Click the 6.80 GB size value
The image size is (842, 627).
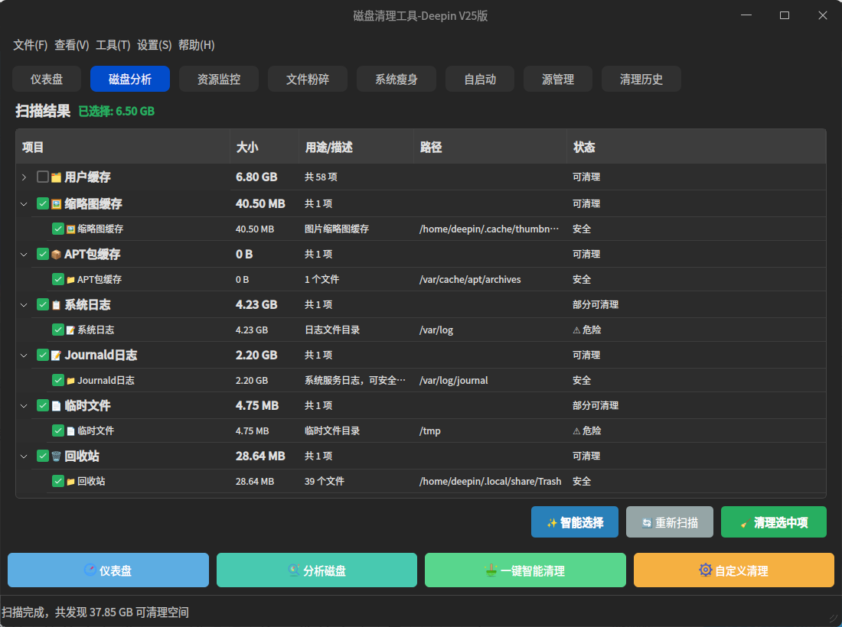pos(256,177)
